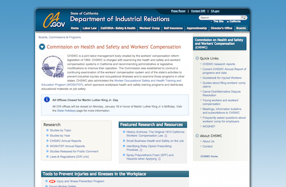Screen dimensions: 286x187
Task: Open the Cal/OSHA - Safety & Health tab
Action: [118, 28]
